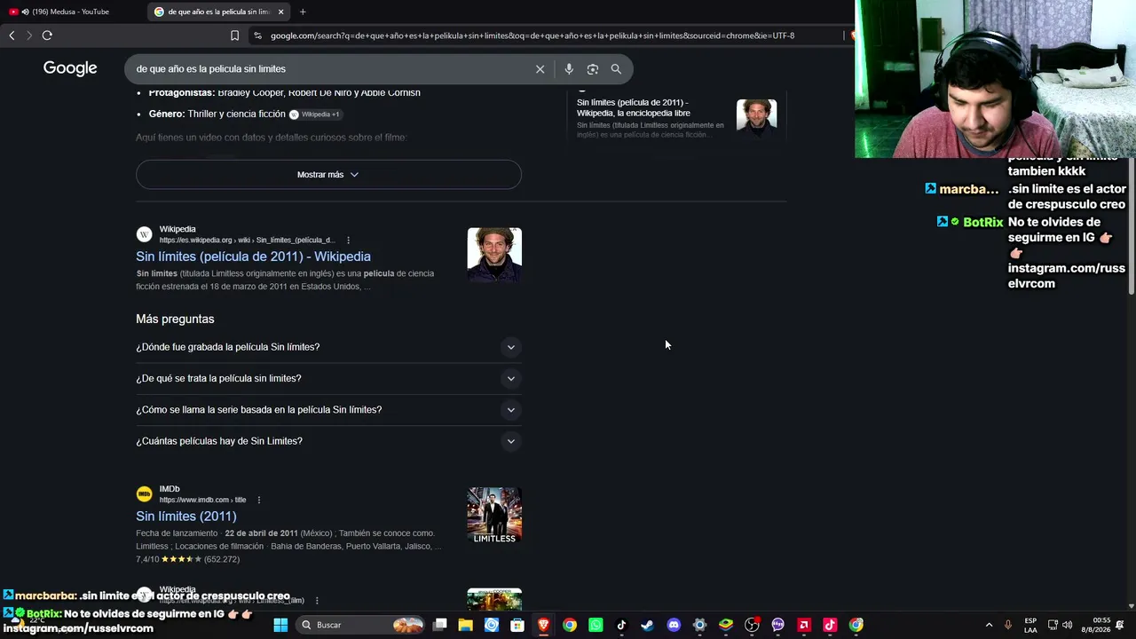Viewport: 1136px width, 639px height.
Task: Switch to the Medusa - YouTube tab
Action: coord(71,12)
